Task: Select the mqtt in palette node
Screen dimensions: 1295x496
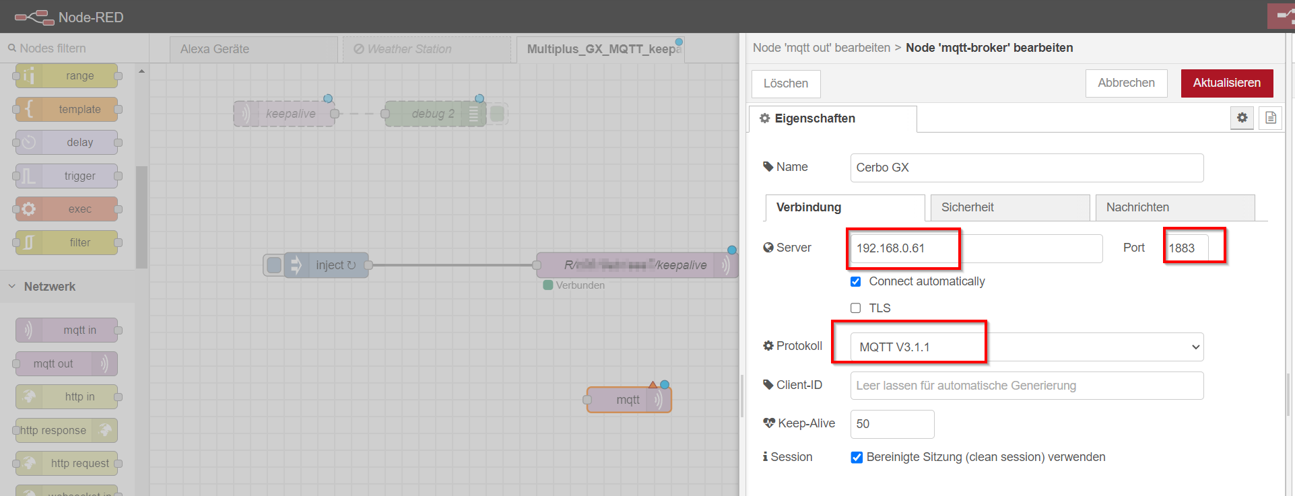Action: pos(66,330)
